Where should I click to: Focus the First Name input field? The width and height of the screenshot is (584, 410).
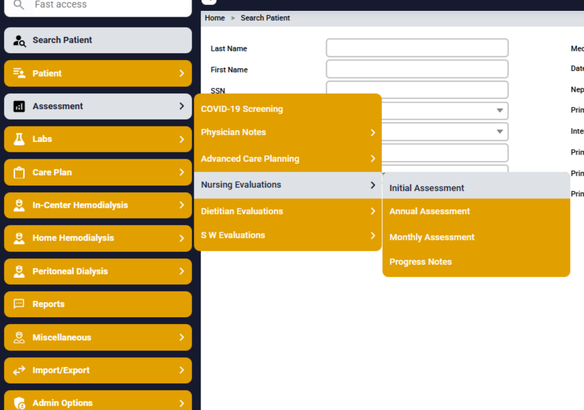pyautogui.click(x=417, y=69)
